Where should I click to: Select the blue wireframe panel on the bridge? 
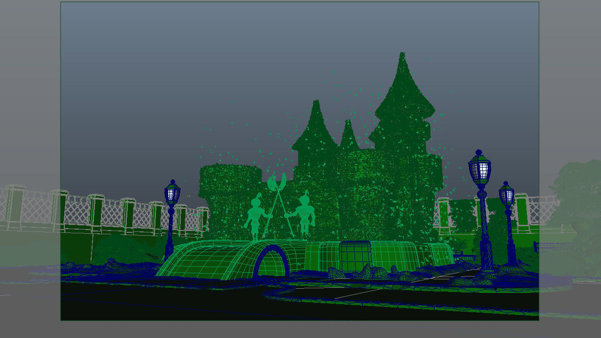pos(354,256)
